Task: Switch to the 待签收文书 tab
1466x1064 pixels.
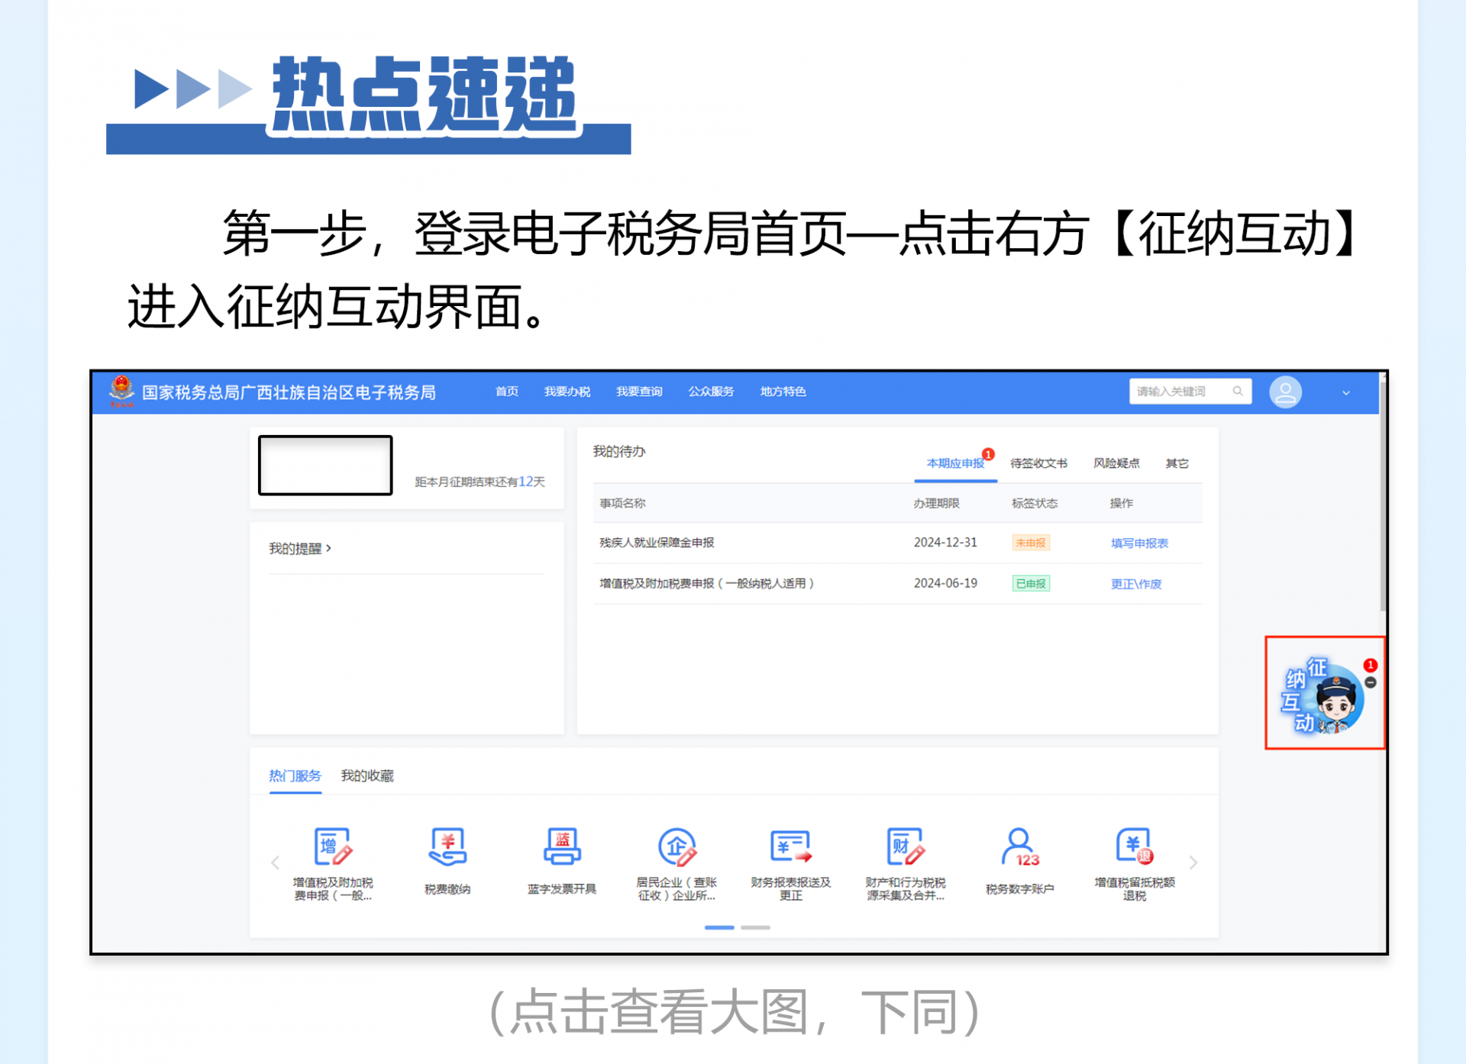Action: click(x=1038, y=463)
